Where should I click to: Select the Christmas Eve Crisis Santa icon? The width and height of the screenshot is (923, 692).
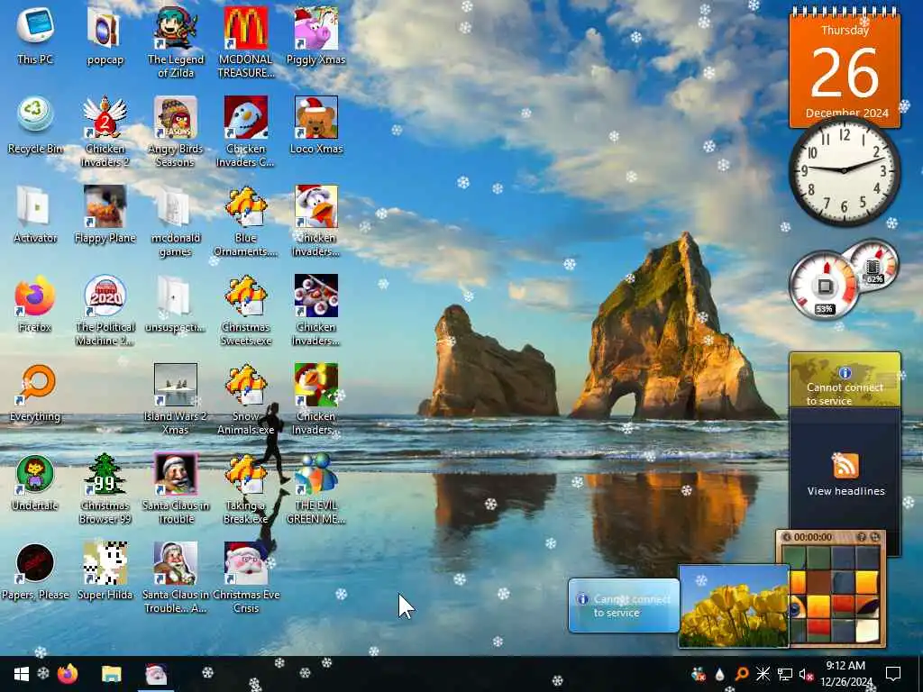245,577
